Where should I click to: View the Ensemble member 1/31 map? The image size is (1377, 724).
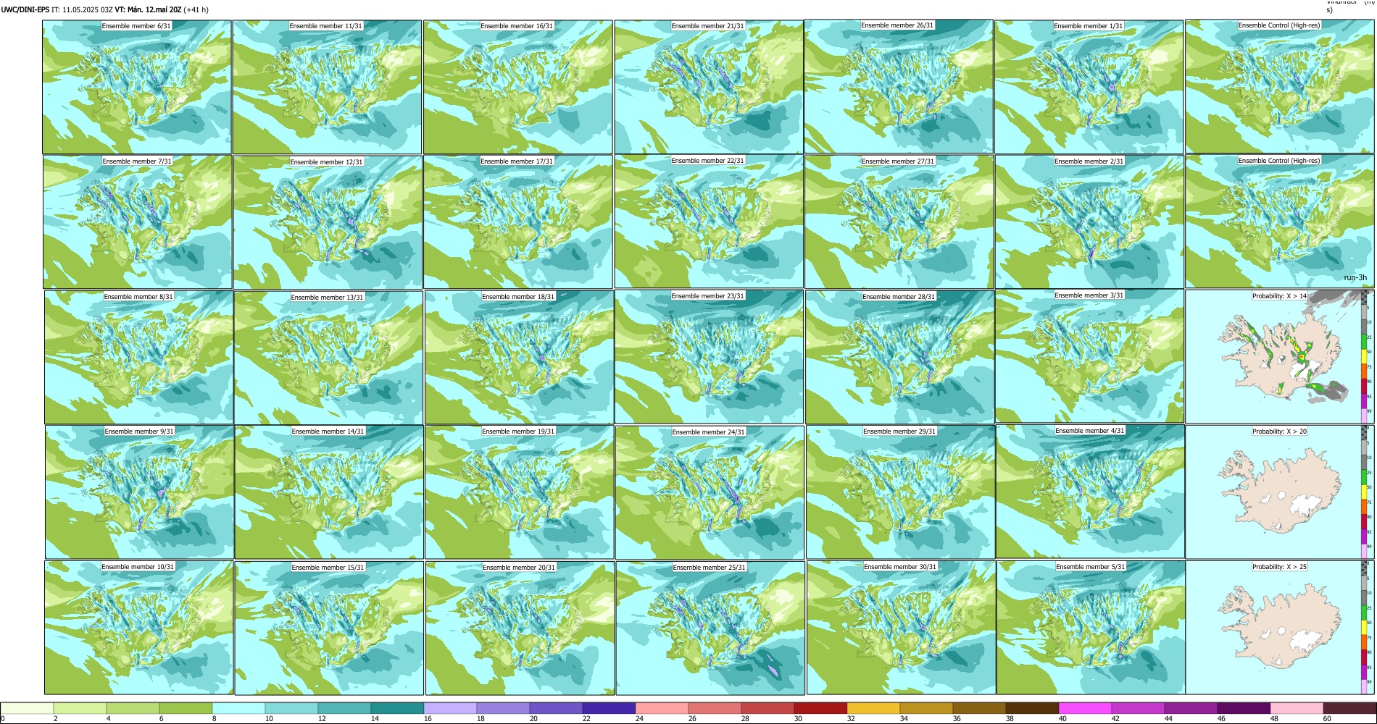[1089, 87]
